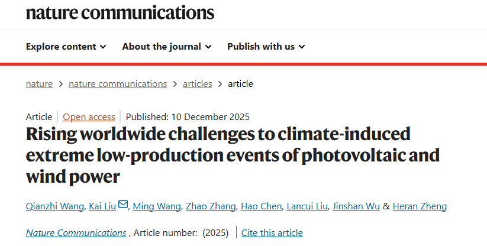Open author Qianzhi Wang's details

click(55, 206)
